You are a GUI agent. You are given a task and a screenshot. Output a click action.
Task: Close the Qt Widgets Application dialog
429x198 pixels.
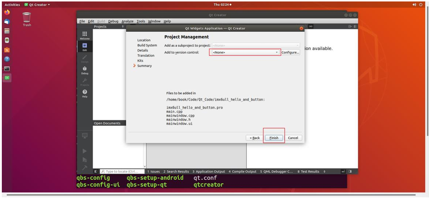(x=301, y=28)
